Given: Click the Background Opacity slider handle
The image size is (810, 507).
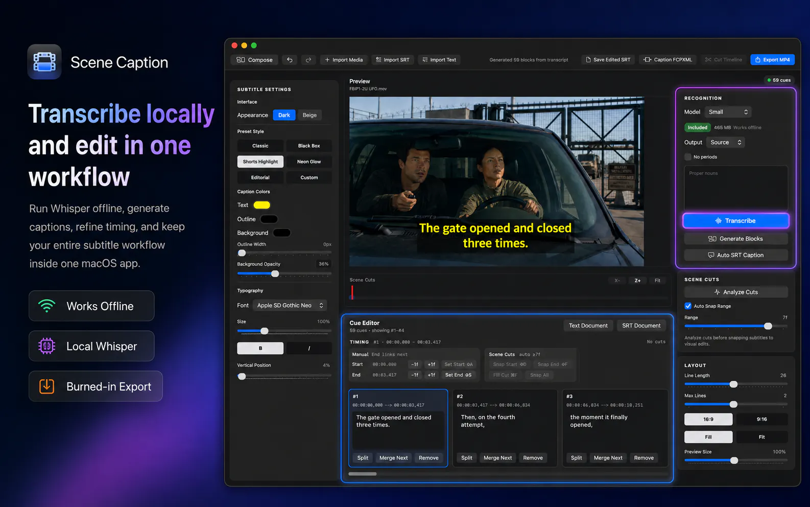Looking at the screenshot, I should pyautogui.click(x=275, y=274).
